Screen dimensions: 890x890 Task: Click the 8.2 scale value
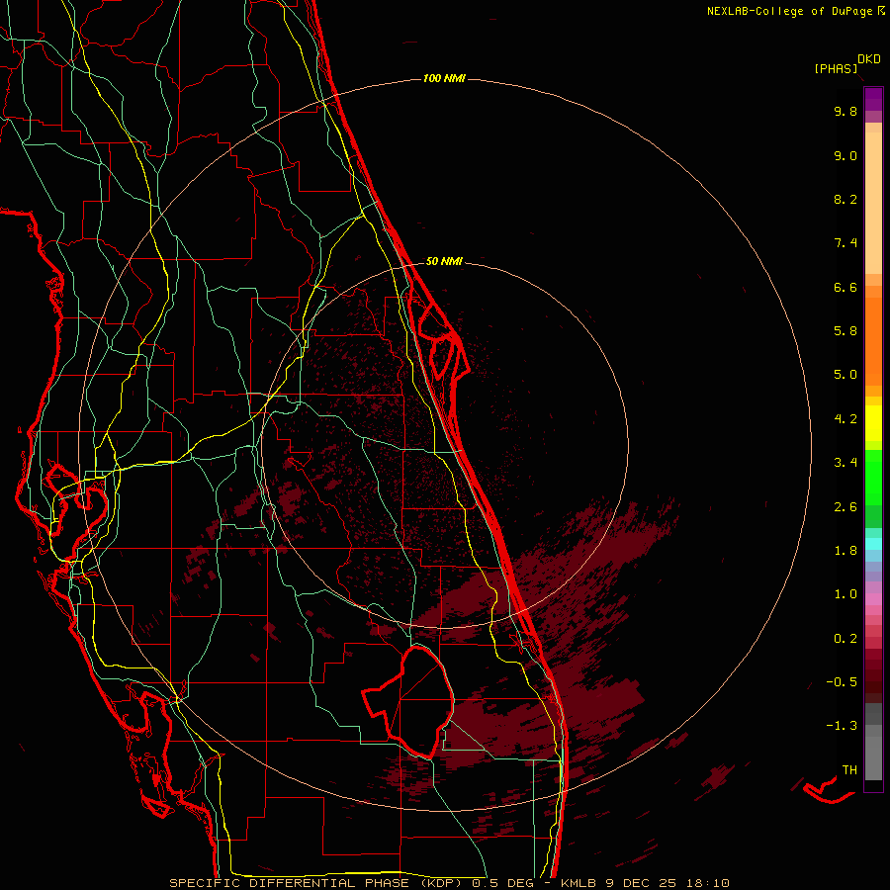pos(845,199)
